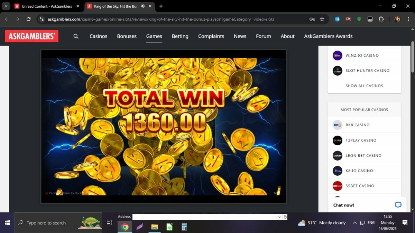Image resolution: width=415 pixels, height=233 pixels.
Task: Expand the tab search dropdown
Action: pyautogui.click(x=6, y=6)
